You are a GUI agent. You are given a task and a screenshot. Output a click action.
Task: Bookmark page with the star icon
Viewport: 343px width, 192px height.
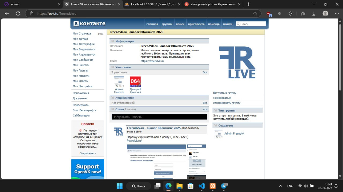click(255, 13)
